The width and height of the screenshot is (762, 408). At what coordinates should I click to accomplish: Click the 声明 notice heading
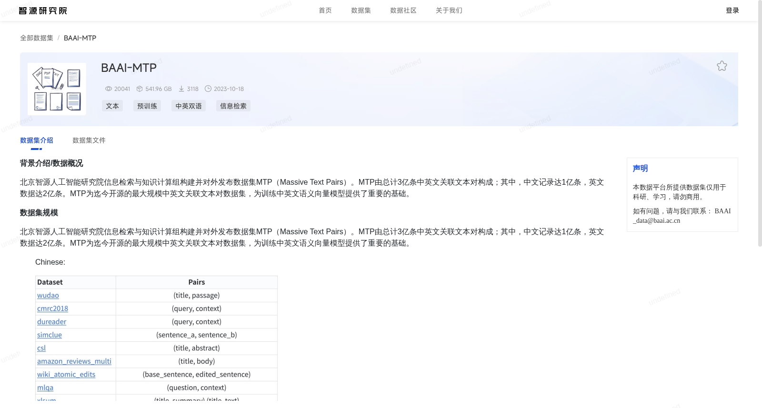[x=640, y=169]
